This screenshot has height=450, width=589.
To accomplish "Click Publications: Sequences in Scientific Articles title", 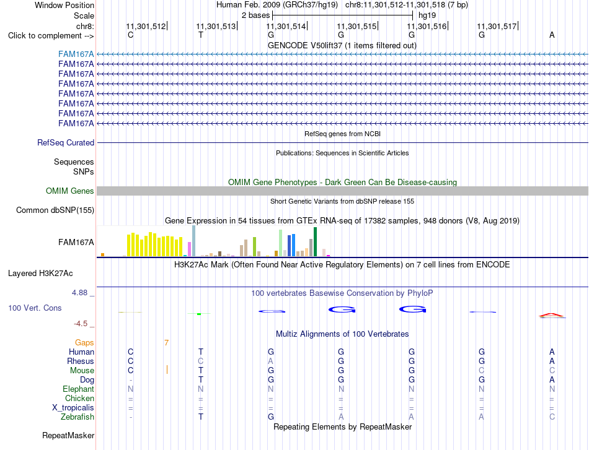I will pos(342,153).
